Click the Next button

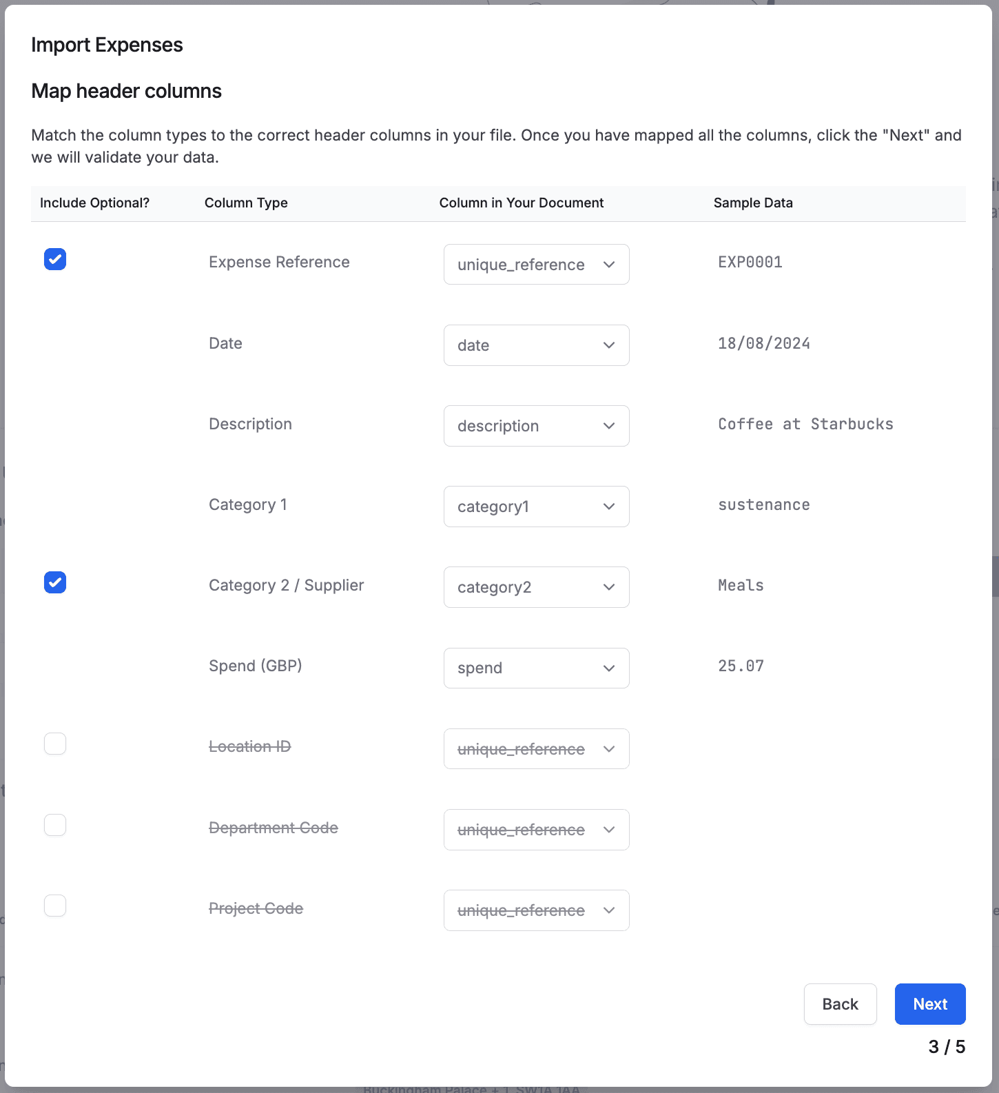(x=929, y=1004)
